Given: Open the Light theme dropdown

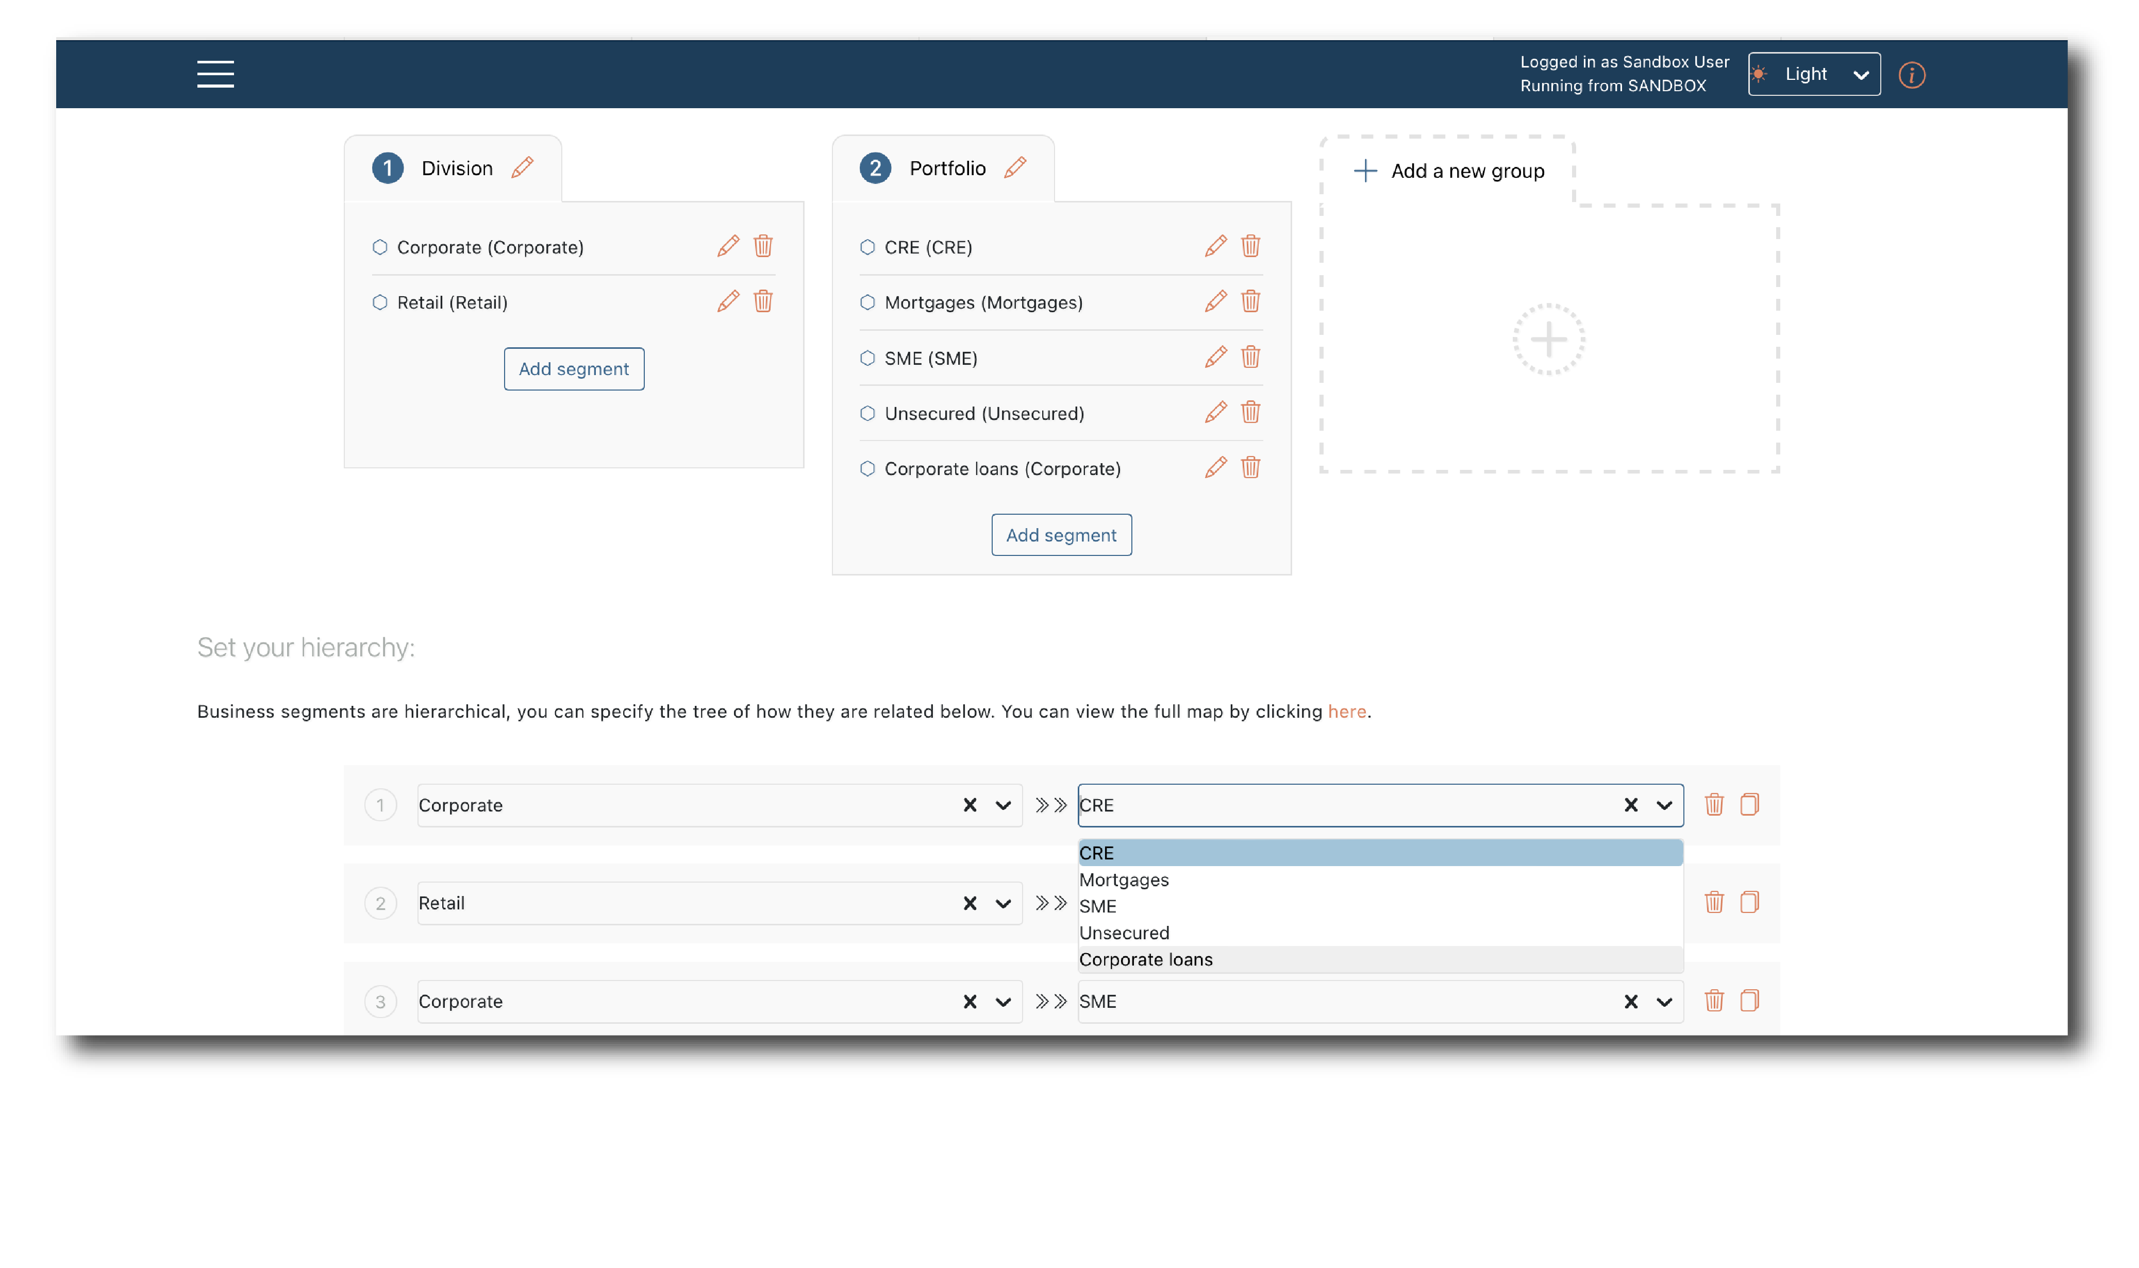Looking at the screenshot, I should [x=1813, y=74].
